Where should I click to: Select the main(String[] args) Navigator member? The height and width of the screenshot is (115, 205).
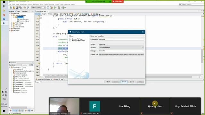(x=21, y=75)
